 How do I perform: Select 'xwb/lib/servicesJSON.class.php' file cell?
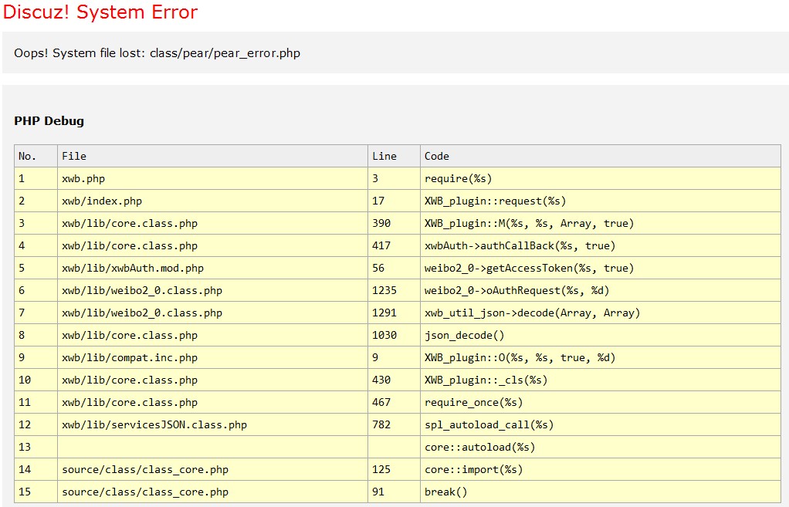[x=213, y=424]
